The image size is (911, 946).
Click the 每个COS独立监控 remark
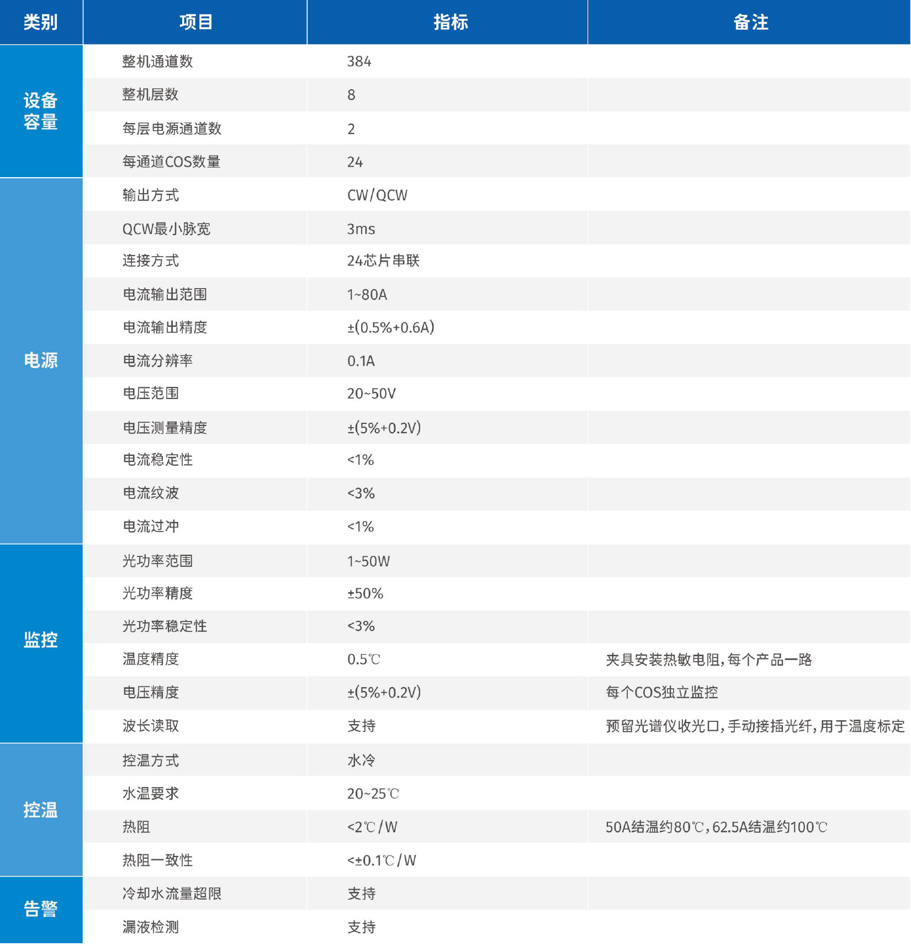coord(661,693)
